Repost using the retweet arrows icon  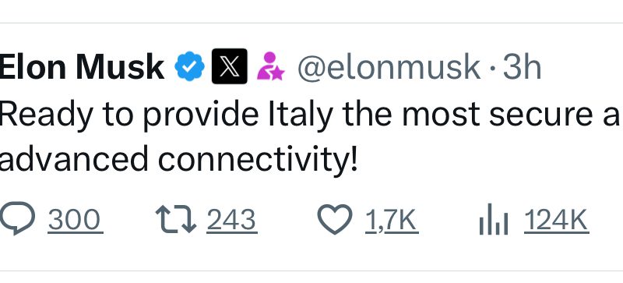[x=176, y=219]
